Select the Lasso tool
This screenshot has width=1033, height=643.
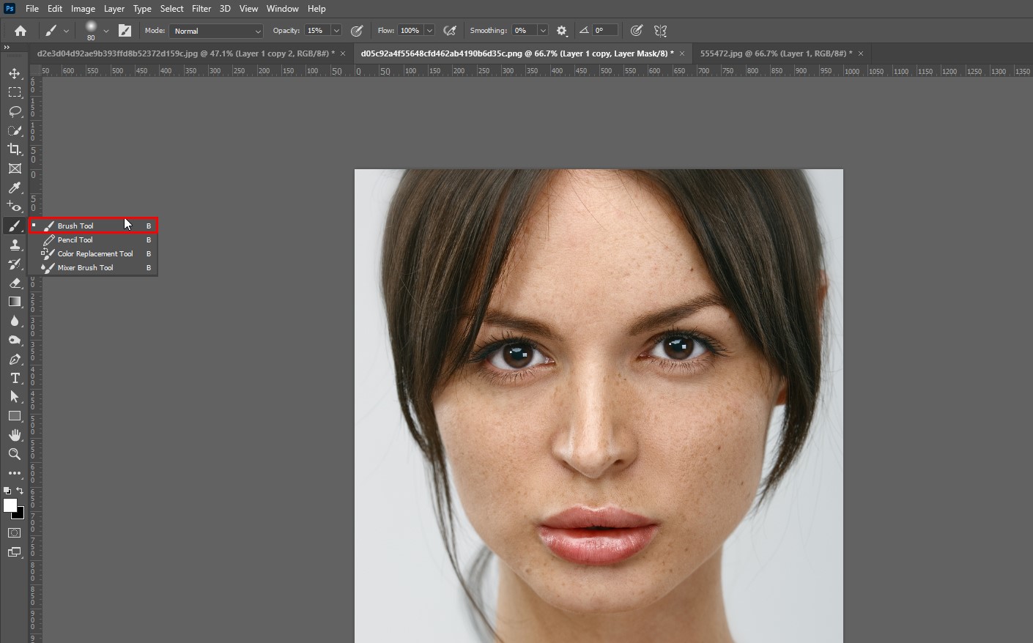click(15, 111)
